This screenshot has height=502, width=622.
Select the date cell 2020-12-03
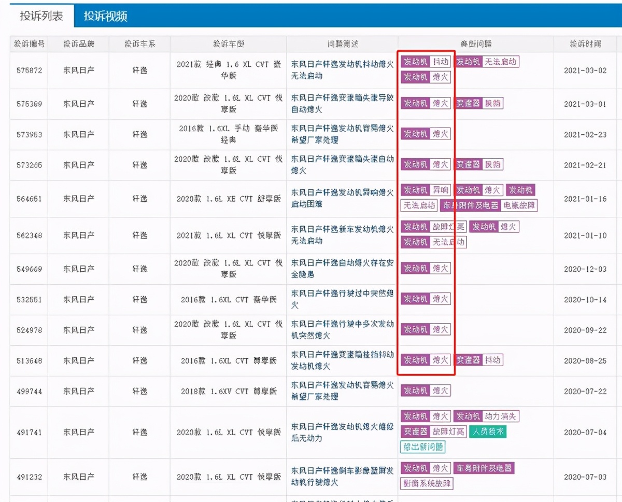[x=585, y=269]
